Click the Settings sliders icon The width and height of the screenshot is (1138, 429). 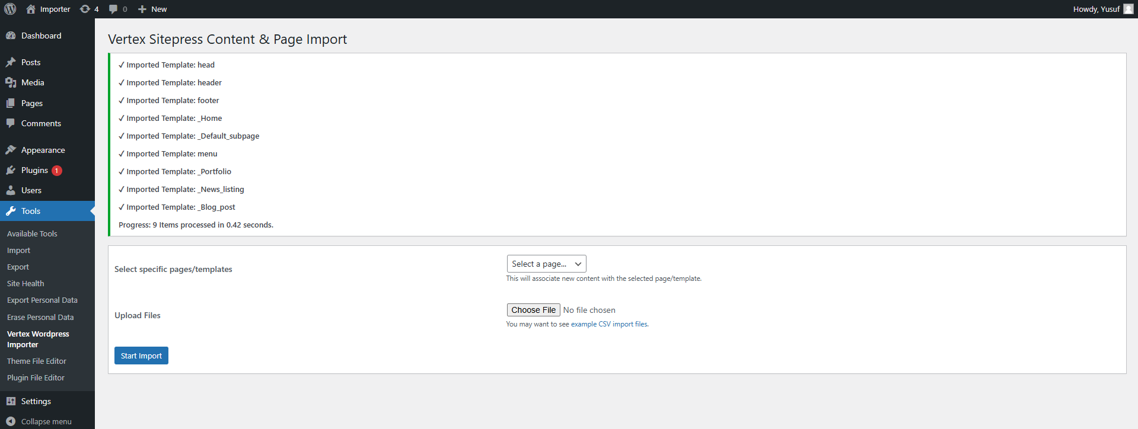pyautogui.click(x=11, y=401)
